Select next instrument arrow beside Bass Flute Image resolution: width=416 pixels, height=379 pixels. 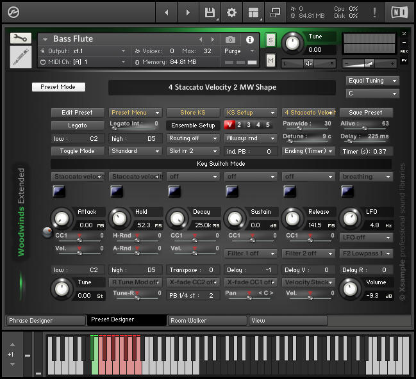[x=213, y=40]
